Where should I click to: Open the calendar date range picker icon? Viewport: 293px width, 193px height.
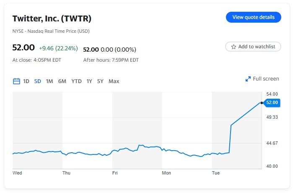pyautogui.click(x=16, y=81)
